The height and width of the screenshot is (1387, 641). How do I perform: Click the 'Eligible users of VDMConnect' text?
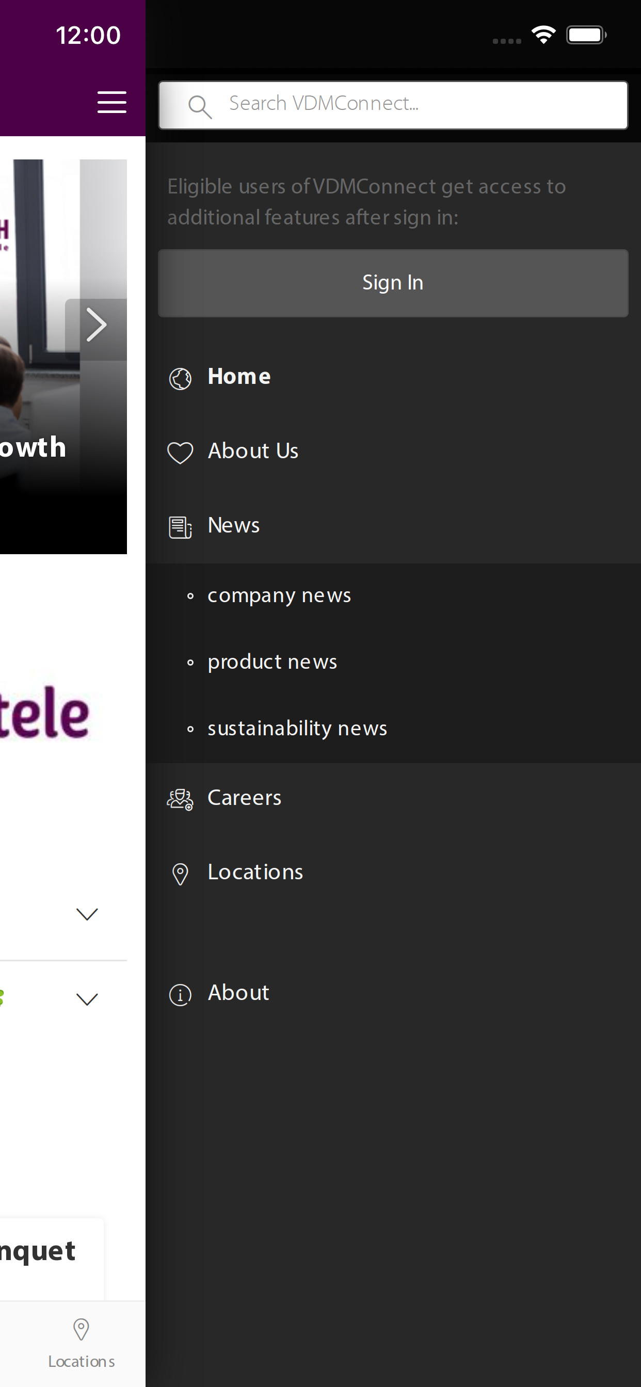coord(366,202)
